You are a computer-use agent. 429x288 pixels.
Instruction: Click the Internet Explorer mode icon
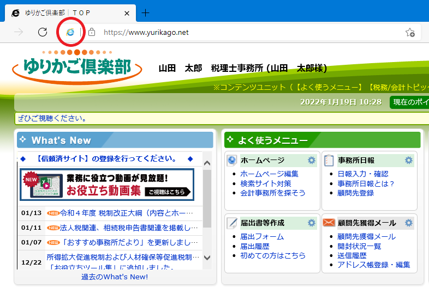point(70,32)
